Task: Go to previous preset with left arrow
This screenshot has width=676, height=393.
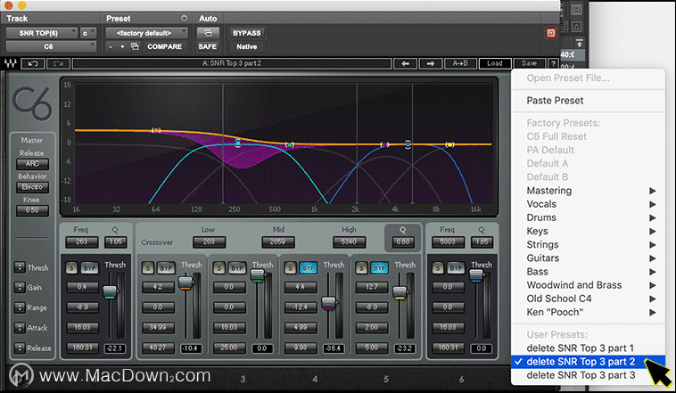Action: (405, 64)
